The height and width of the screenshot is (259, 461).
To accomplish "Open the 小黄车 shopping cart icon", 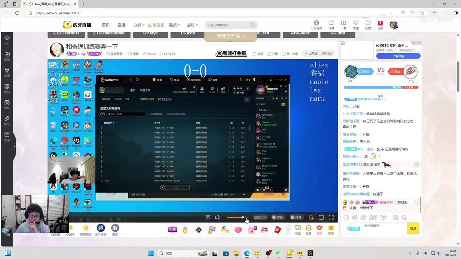I will pyautogui.click(x=71, y=229).
